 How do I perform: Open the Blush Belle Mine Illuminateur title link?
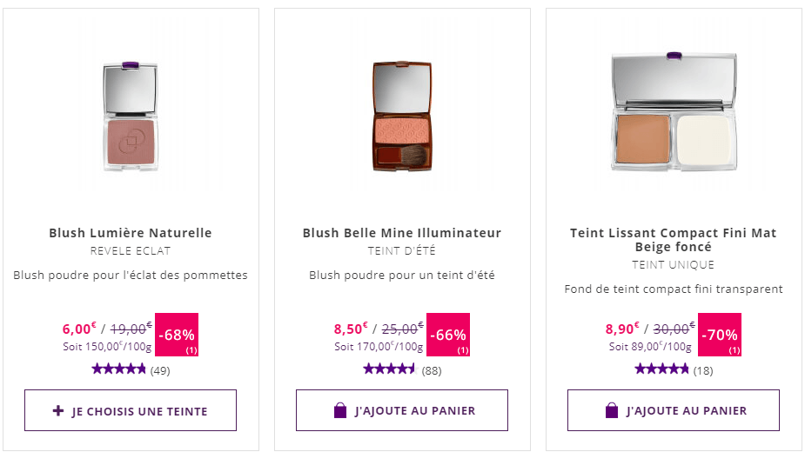click(x=402, y=233)
